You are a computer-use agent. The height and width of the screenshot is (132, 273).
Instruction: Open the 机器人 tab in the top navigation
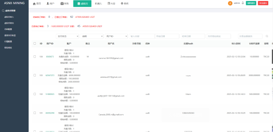pos(98,4)
